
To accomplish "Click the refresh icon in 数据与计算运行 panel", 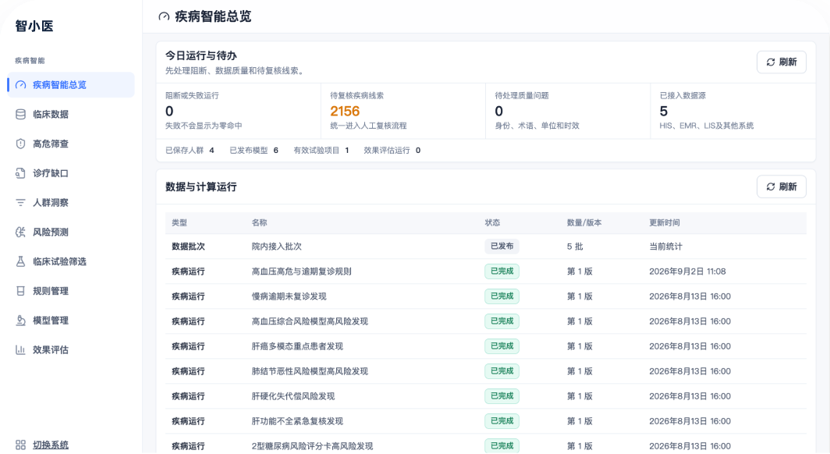I will pyautogui.click(x=771, y=186).
